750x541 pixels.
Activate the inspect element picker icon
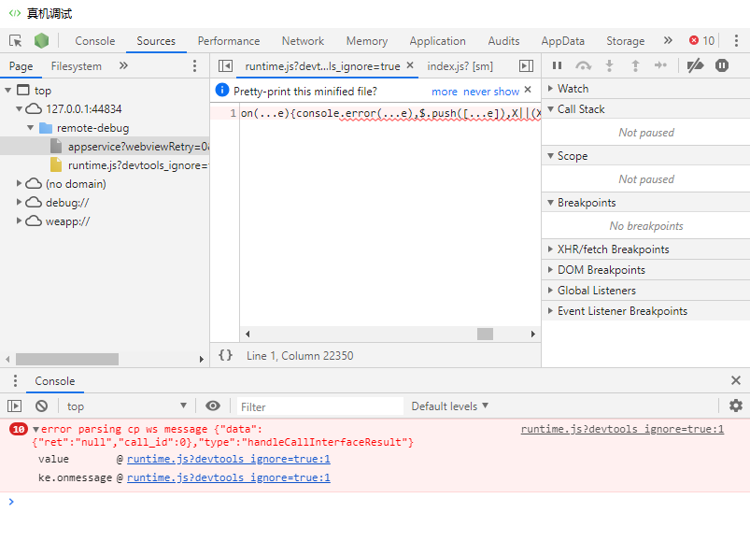(15, 41)
